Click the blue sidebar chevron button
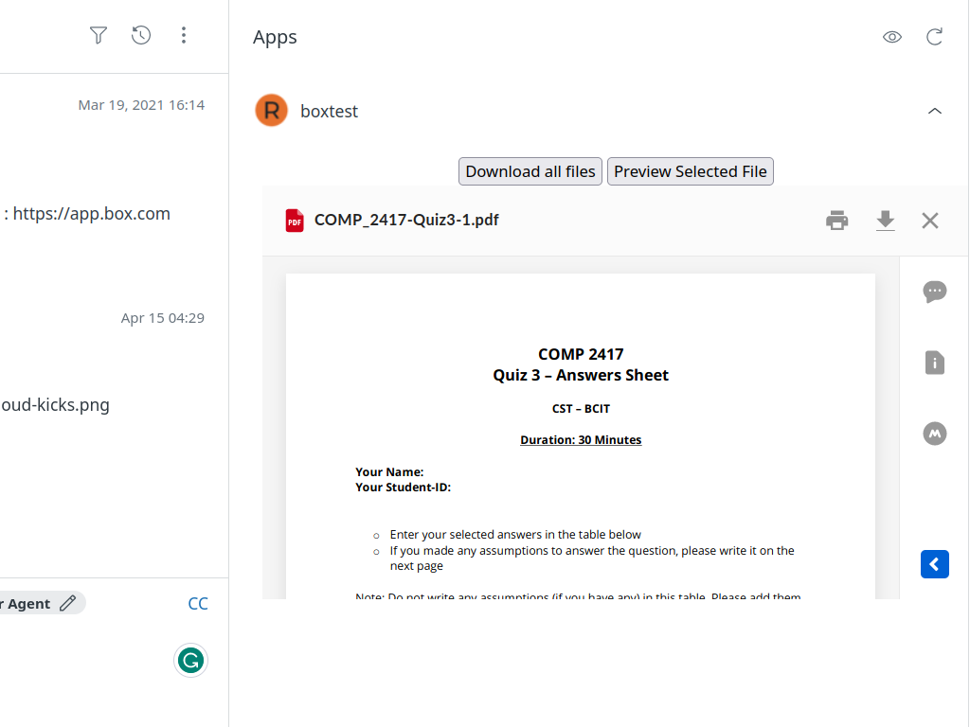 click(934, 564)
